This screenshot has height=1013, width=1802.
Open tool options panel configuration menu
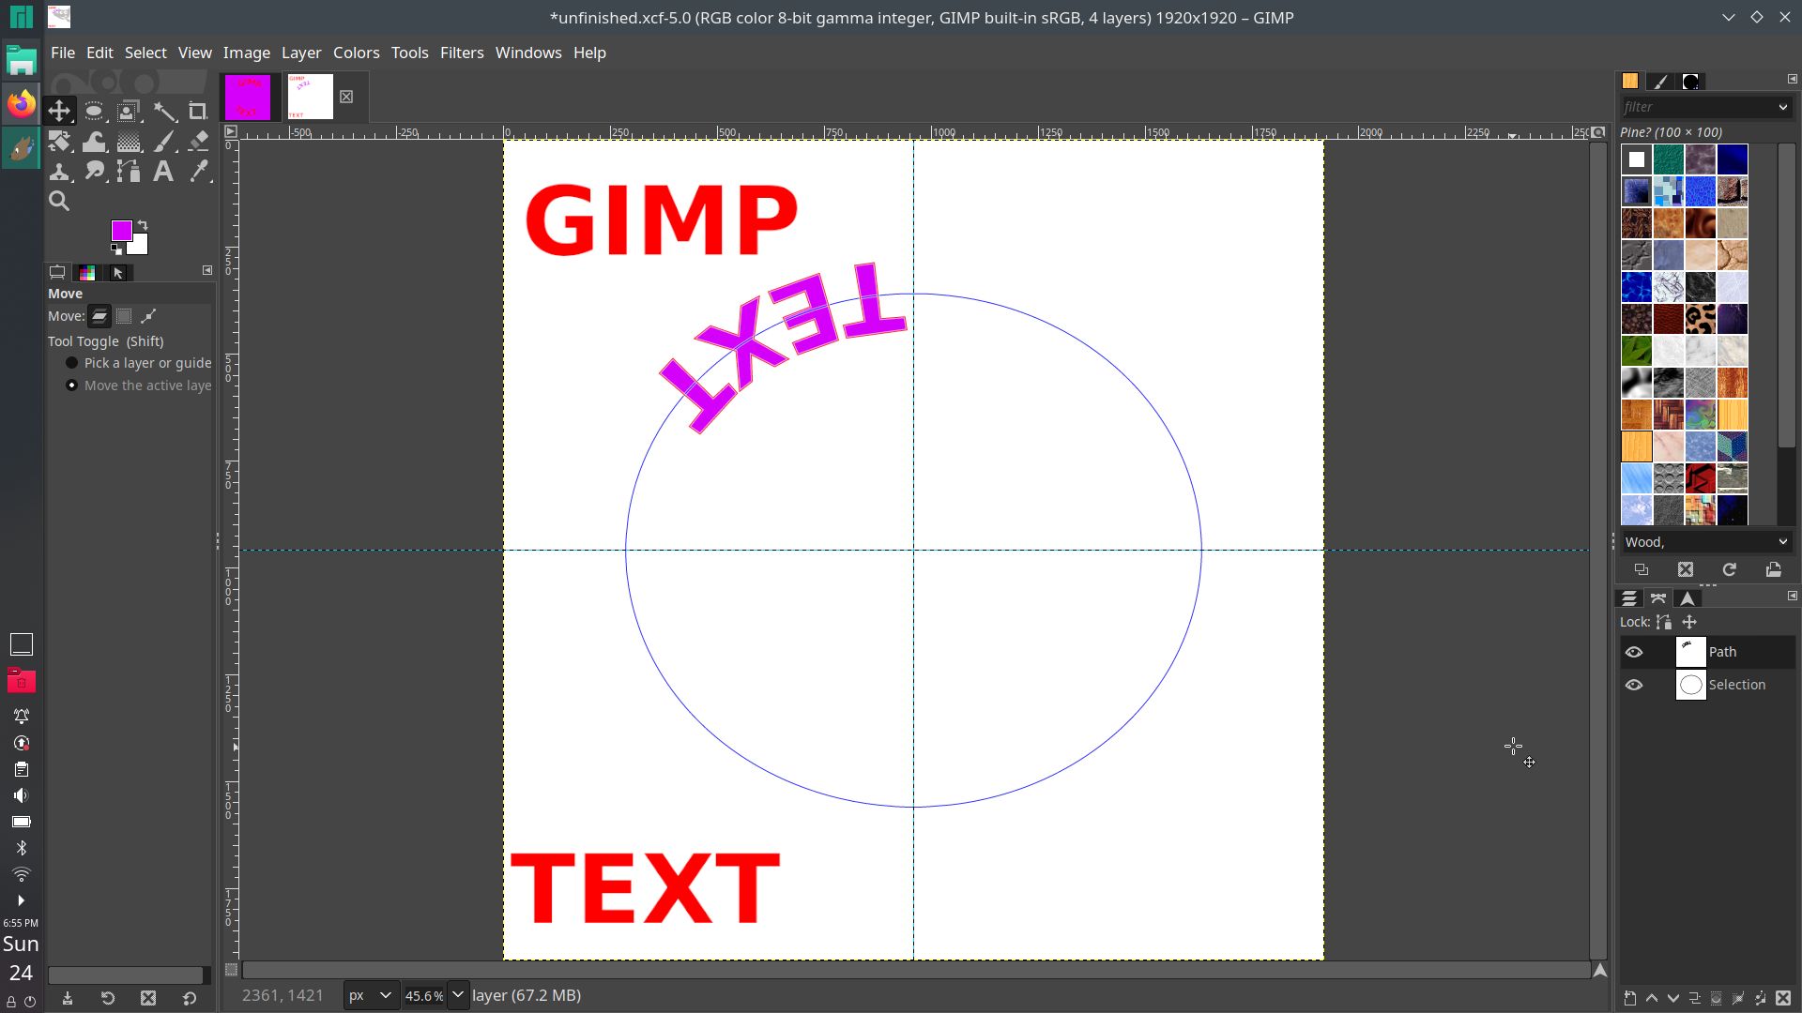[207, 270]
